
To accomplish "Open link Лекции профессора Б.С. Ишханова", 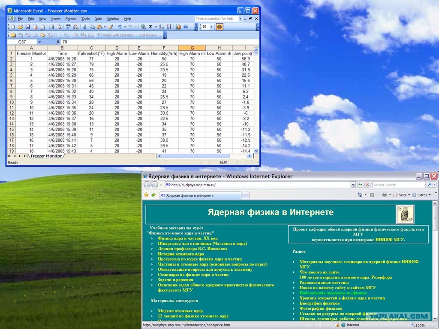I will click(192, 249).
